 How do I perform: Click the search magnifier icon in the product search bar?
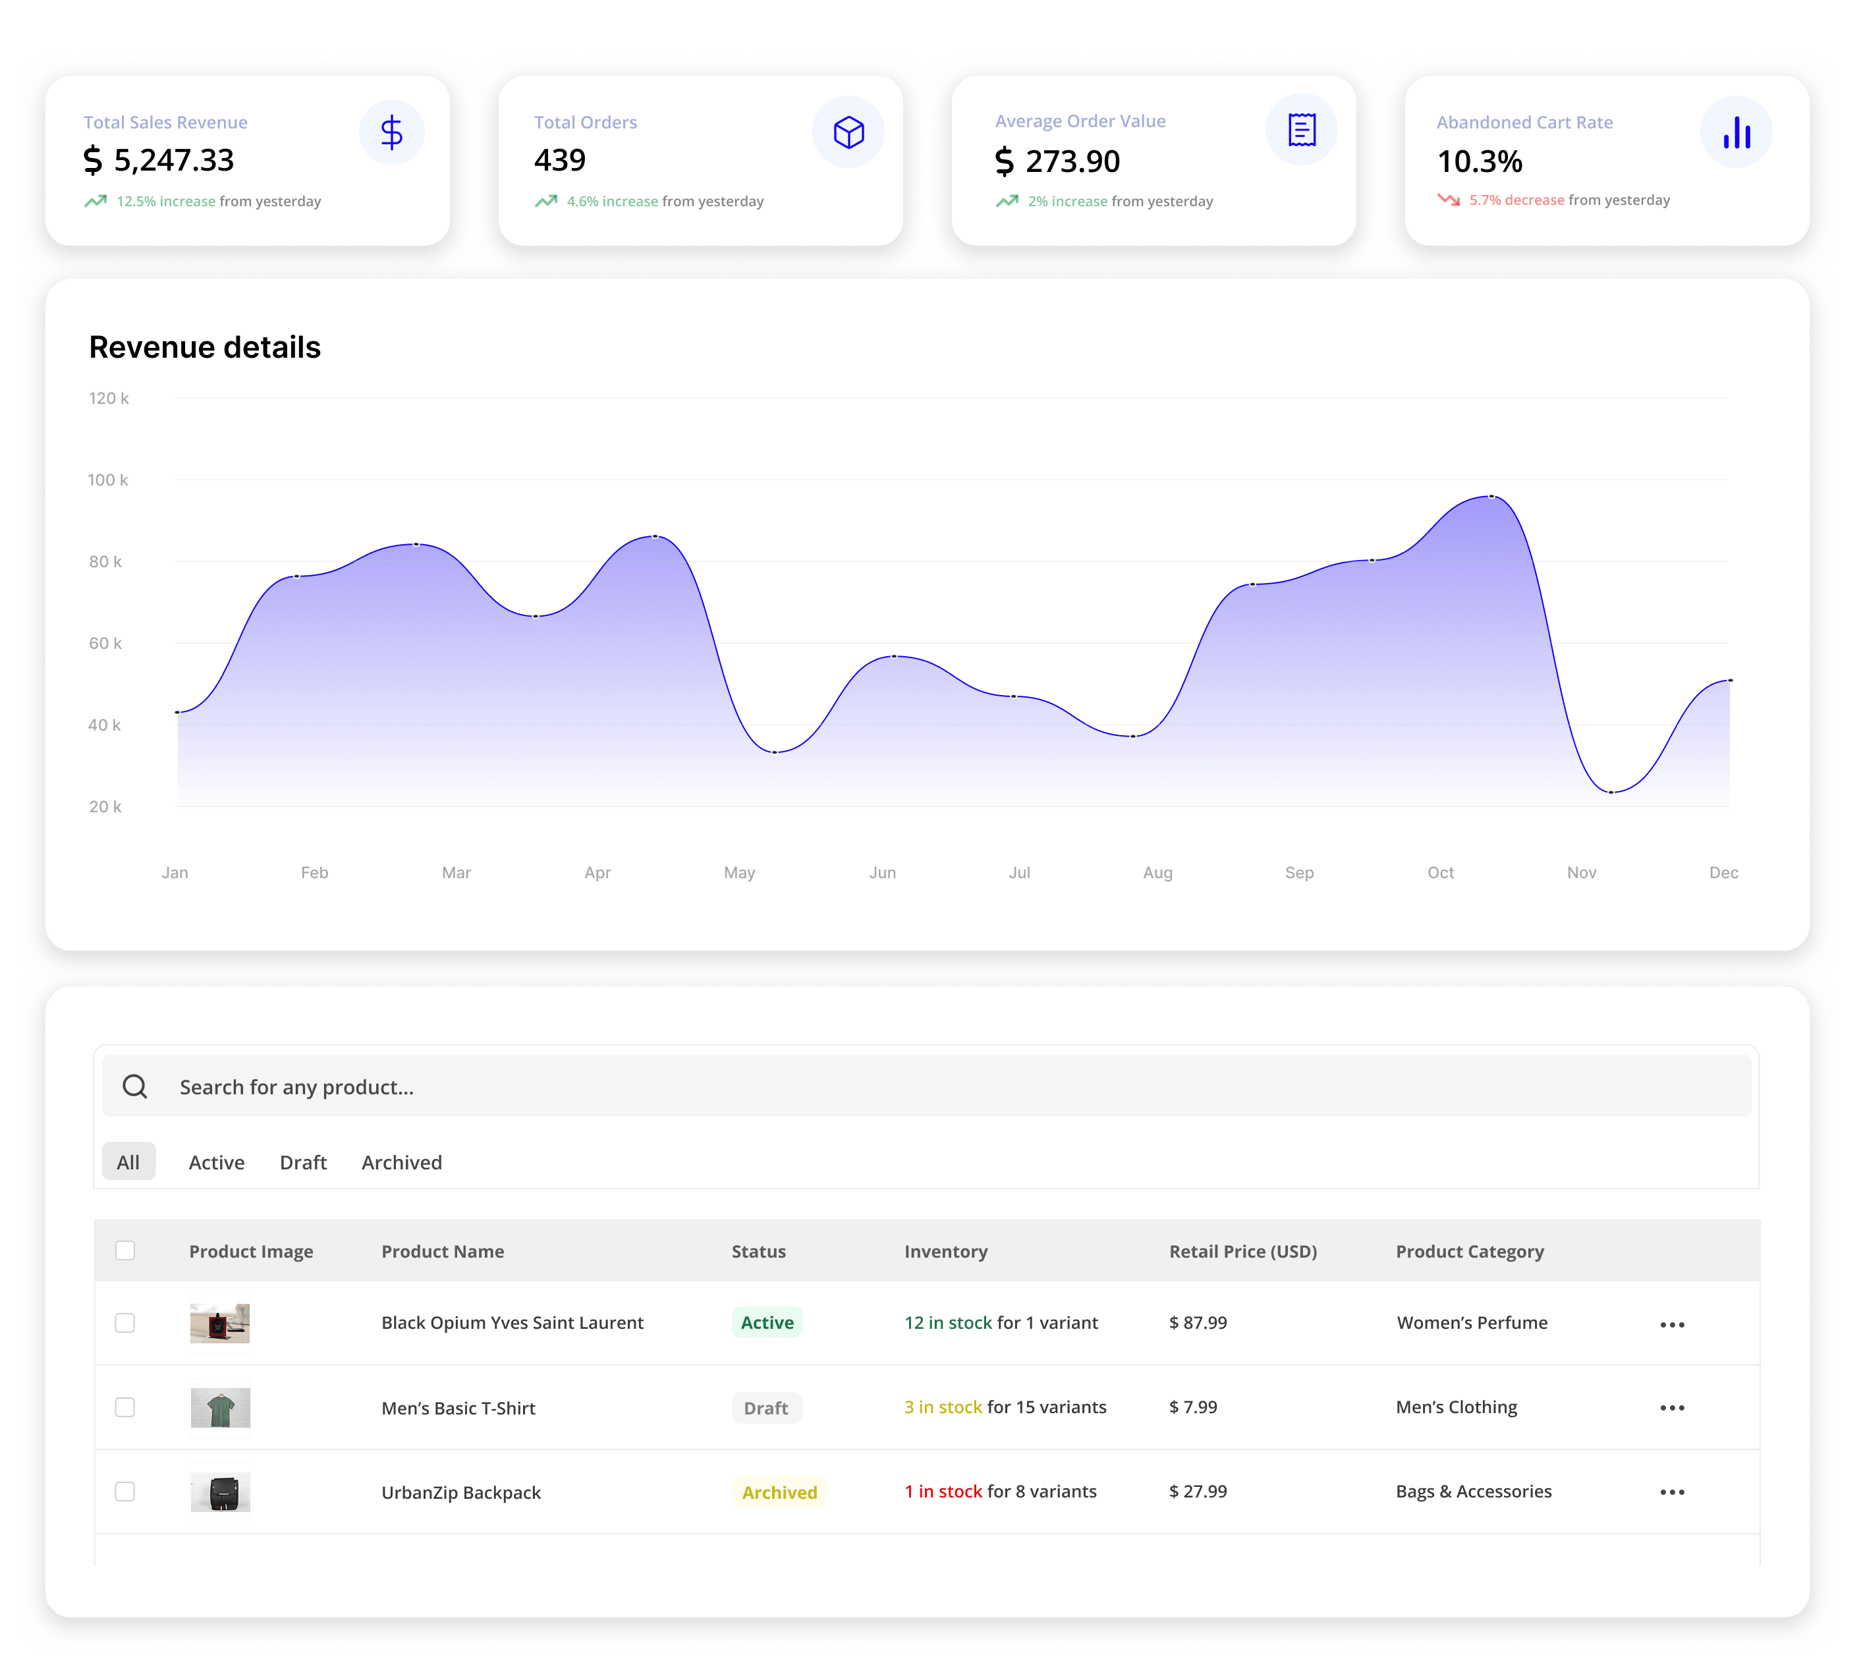[136, 1086]
